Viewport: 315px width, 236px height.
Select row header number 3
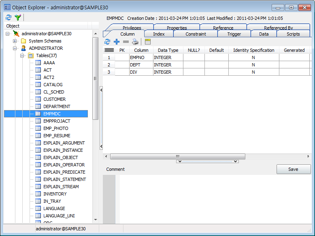point(109,72)
